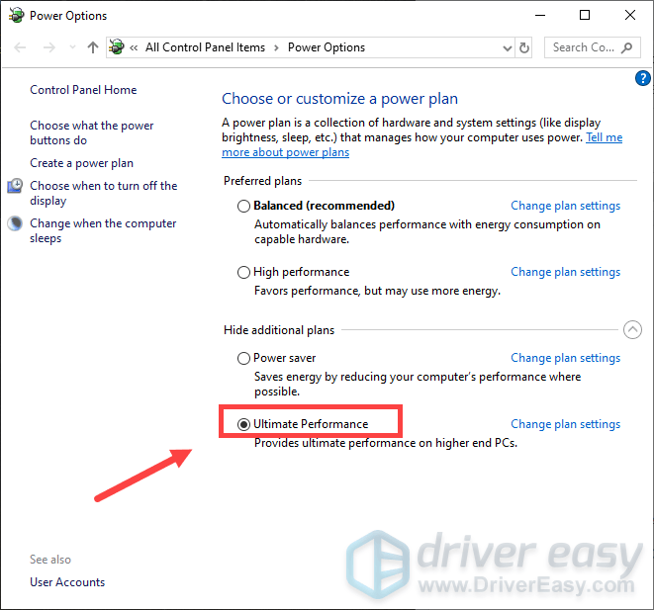Click the Choose or customize a power plan heading
Screen dimensions: 654x610
(x=339, y=99)
